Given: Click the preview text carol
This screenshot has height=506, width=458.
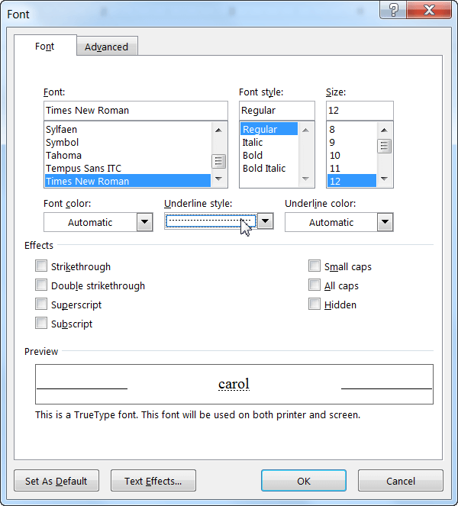Looking at the screenshot, I should click(x=234, y=384).
